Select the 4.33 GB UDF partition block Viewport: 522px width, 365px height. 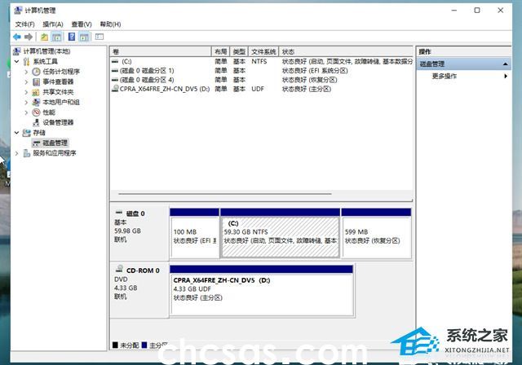pos(261,290)
